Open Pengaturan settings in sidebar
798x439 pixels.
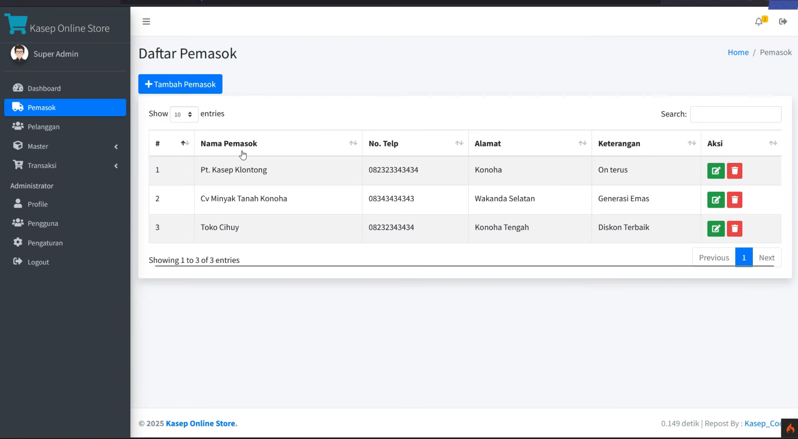pyautogui.click(x=65, y=243)
